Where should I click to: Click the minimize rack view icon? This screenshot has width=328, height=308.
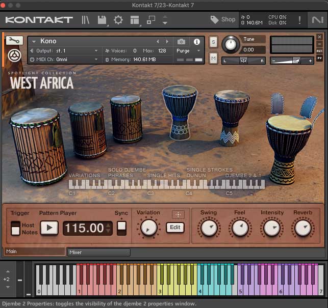(x=150, y=20)
